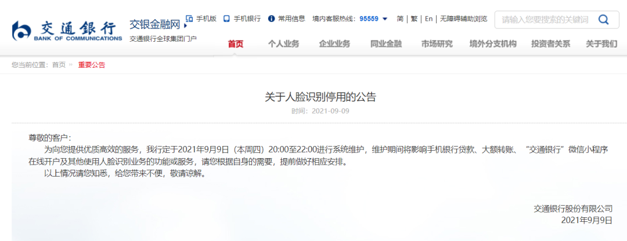Click the 交通银行股份有限公司 signature
The width and height of the screenshot is (627, 241).
tap(573, 209)
